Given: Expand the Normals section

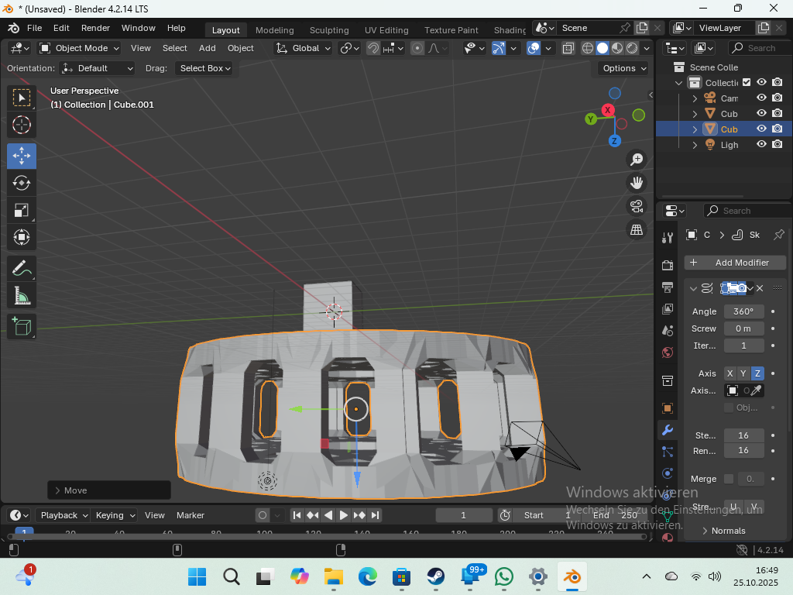Looking at the screenshot, I should point(728,531).
